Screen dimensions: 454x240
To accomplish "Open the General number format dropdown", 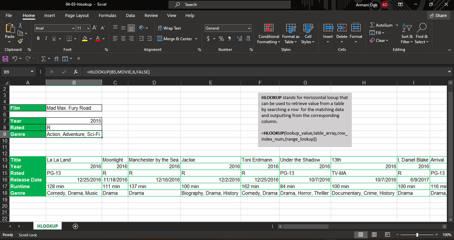I will [249, 28].
